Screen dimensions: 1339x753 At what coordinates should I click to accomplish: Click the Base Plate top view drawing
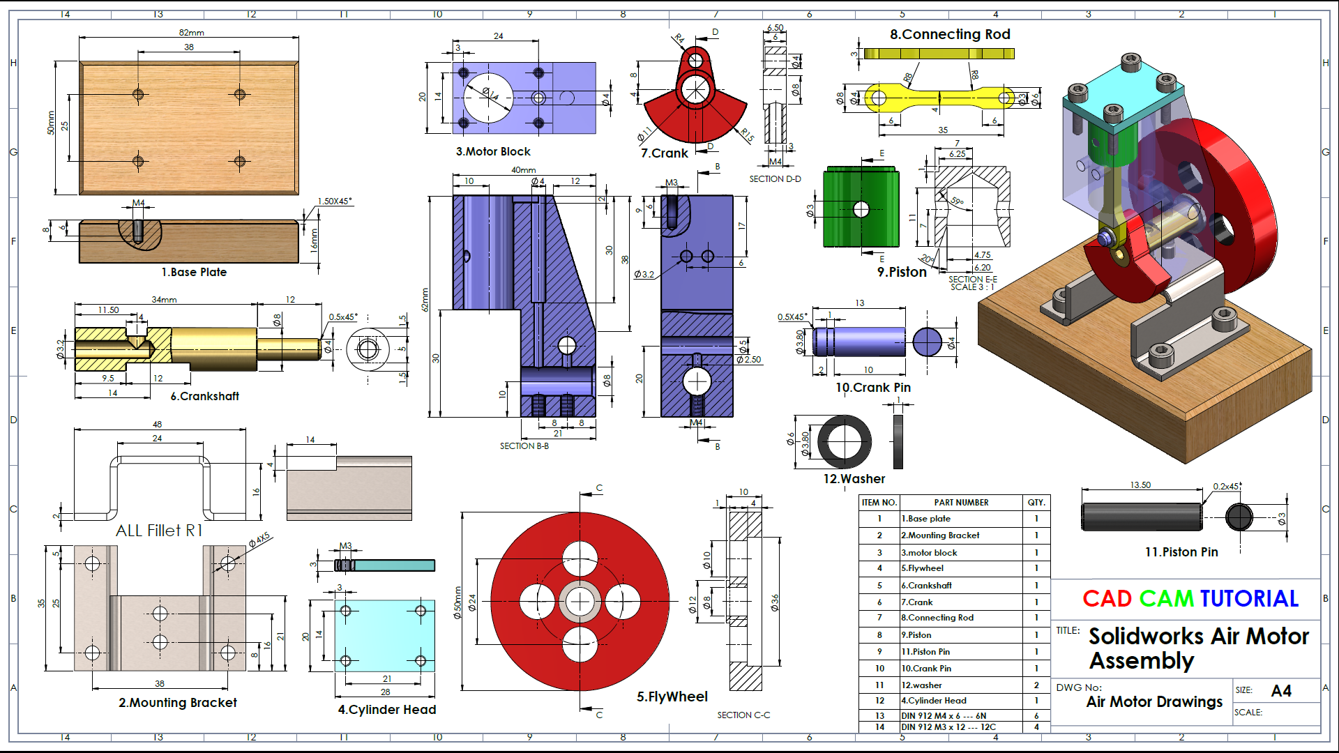188,128
